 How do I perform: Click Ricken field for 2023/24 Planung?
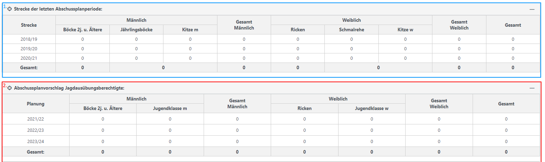tap(304, 142)
